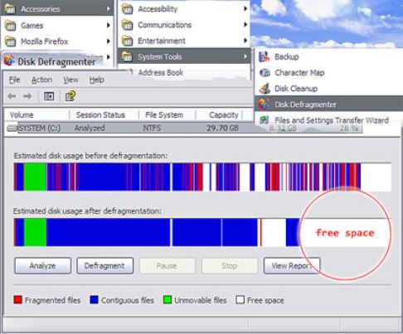This screenshot has width=403, height=334.
Task: Click the after defragmentation usage bar
Action: [202, 232]
